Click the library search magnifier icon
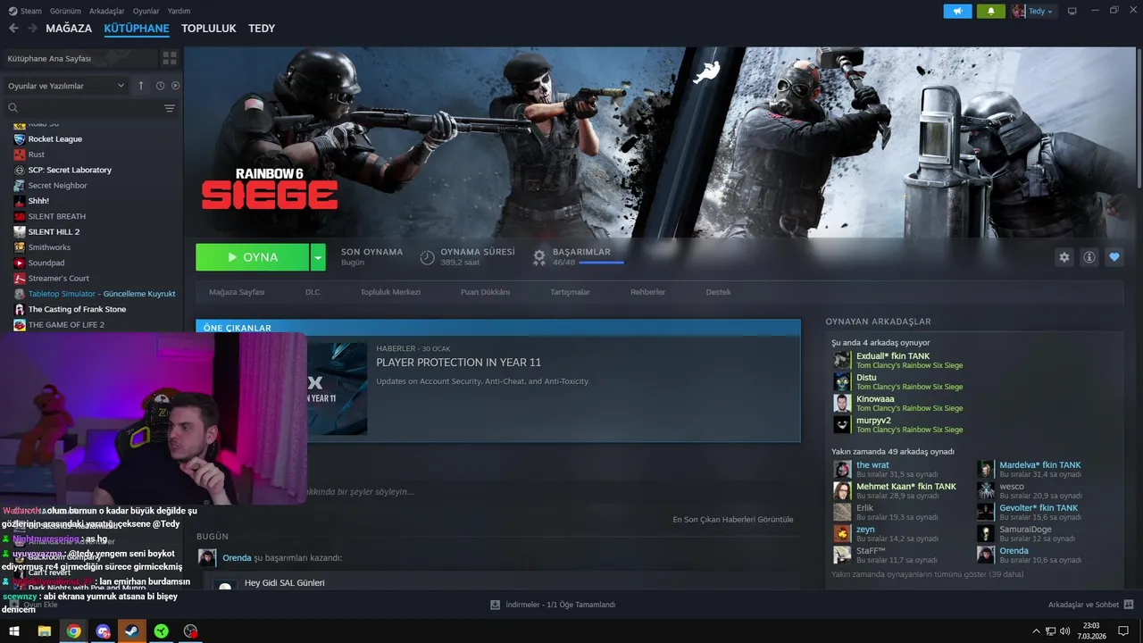The height and width of the screenshot is (643, 1143). click(13, 108)
